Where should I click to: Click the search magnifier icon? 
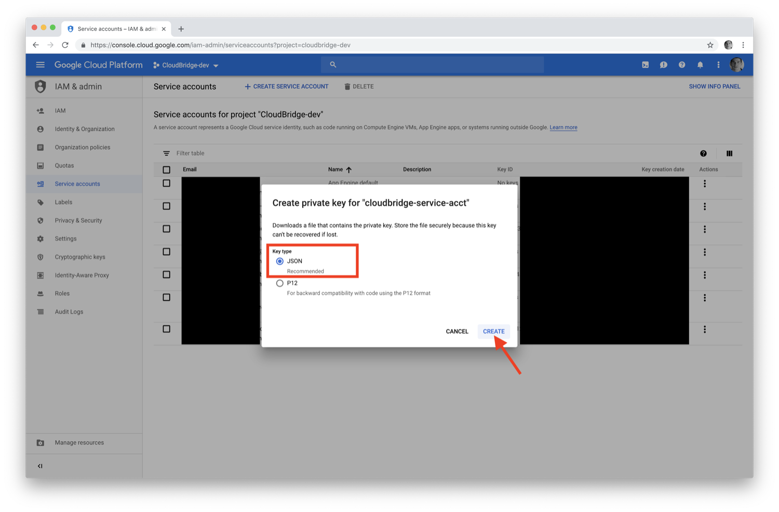333,64
